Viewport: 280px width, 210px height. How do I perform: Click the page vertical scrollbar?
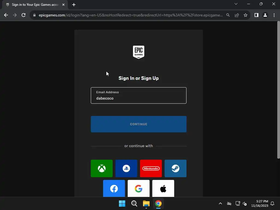(x=278, y=90)
